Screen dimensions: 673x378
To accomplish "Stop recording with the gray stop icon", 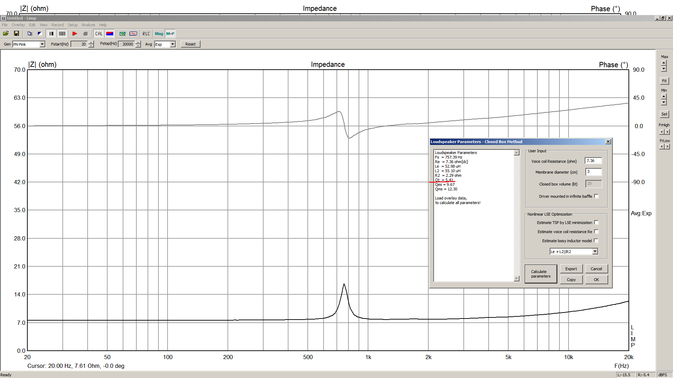I will coord(86,34).
